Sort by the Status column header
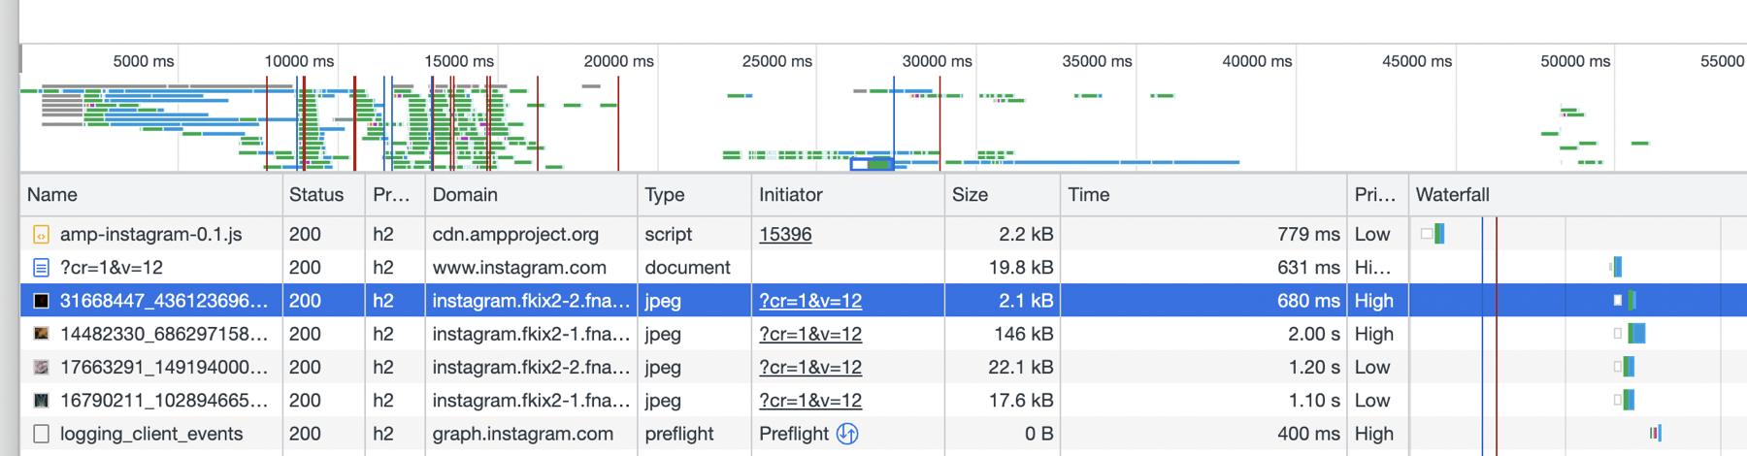Viewport: 1747px width, 456px height. [316, 195]
